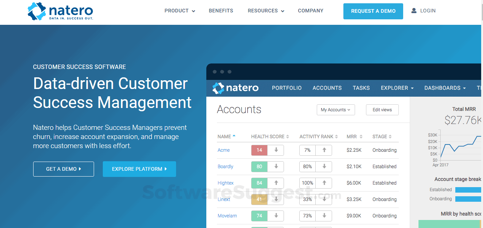Click Movelam's health score down arrow
The image size is (483, 228).
pos(276,216)
